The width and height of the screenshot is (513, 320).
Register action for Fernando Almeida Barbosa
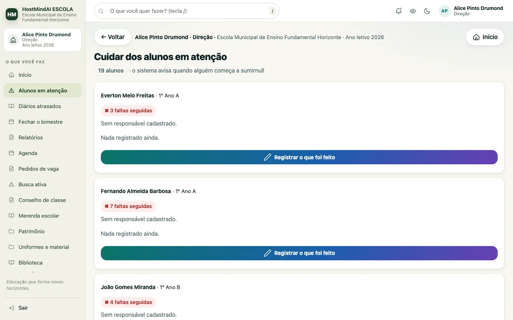click(x=299, y=253)
